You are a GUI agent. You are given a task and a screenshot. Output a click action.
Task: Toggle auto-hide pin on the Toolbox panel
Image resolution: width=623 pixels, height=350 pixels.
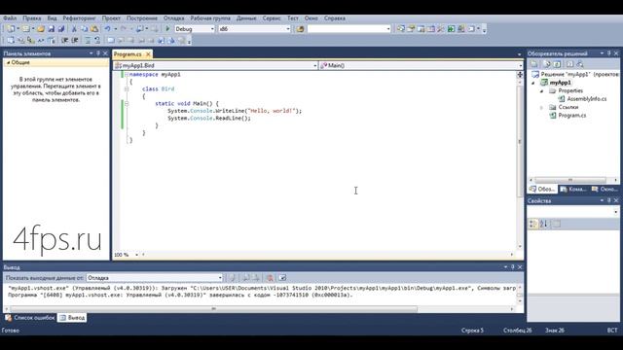click(x=98, y=53)
